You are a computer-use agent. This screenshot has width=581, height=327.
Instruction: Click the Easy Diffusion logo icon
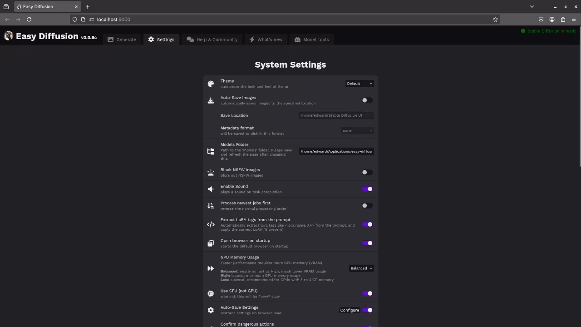8,36
